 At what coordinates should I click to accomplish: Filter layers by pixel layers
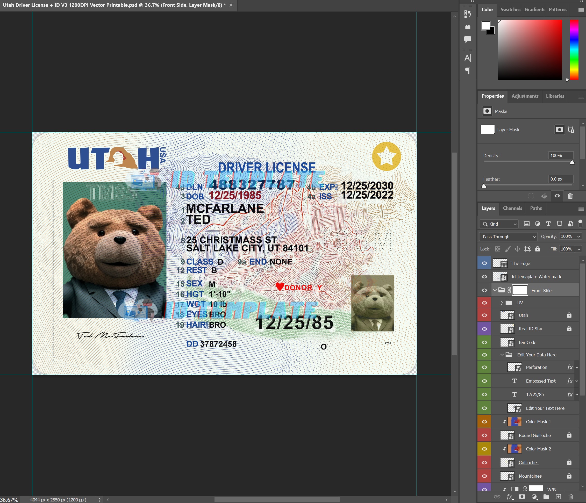527,224
